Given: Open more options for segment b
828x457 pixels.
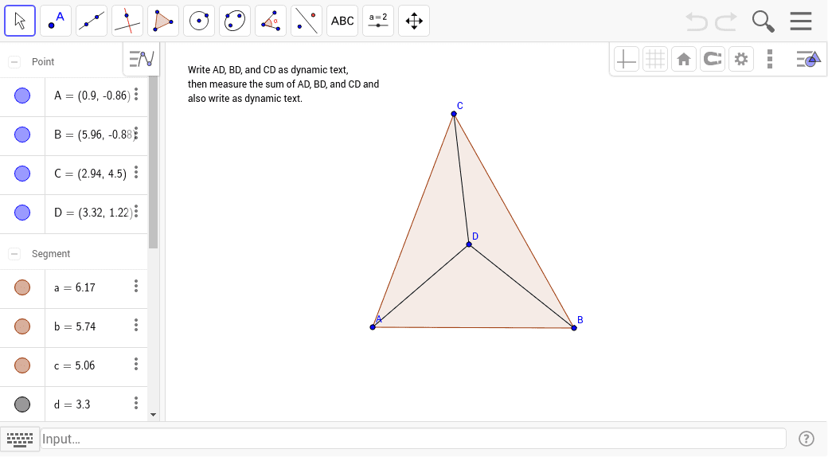Looking at the screenshot, I should pos(136,325).
